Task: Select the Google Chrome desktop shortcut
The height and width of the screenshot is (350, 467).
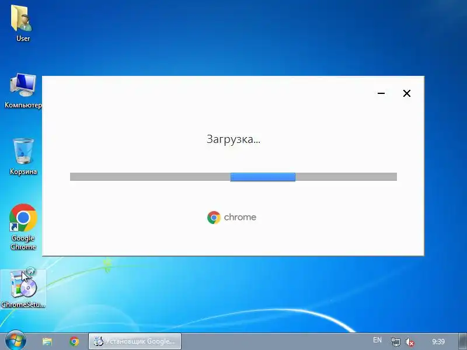Action: [x=23, y=227]
